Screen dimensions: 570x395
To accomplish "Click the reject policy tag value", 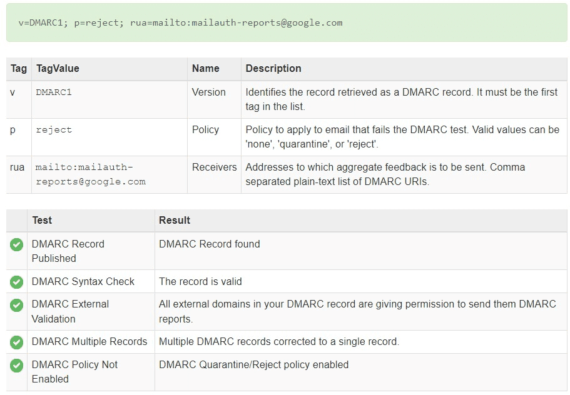I will (x=54, y=130).
